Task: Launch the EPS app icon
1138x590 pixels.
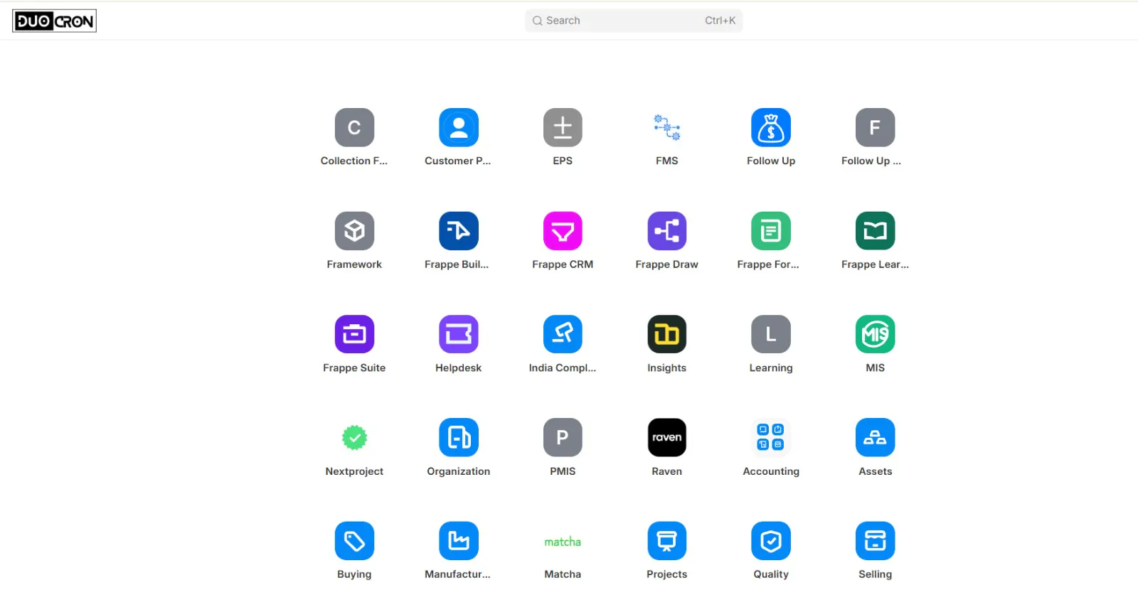Action: coord(563,127)
